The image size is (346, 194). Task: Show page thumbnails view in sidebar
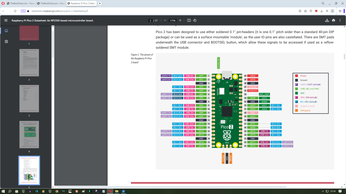[6, 31]
